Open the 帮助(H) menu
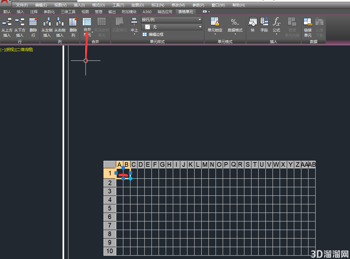Screen dimensions: 350x259 tap(239, 5)
